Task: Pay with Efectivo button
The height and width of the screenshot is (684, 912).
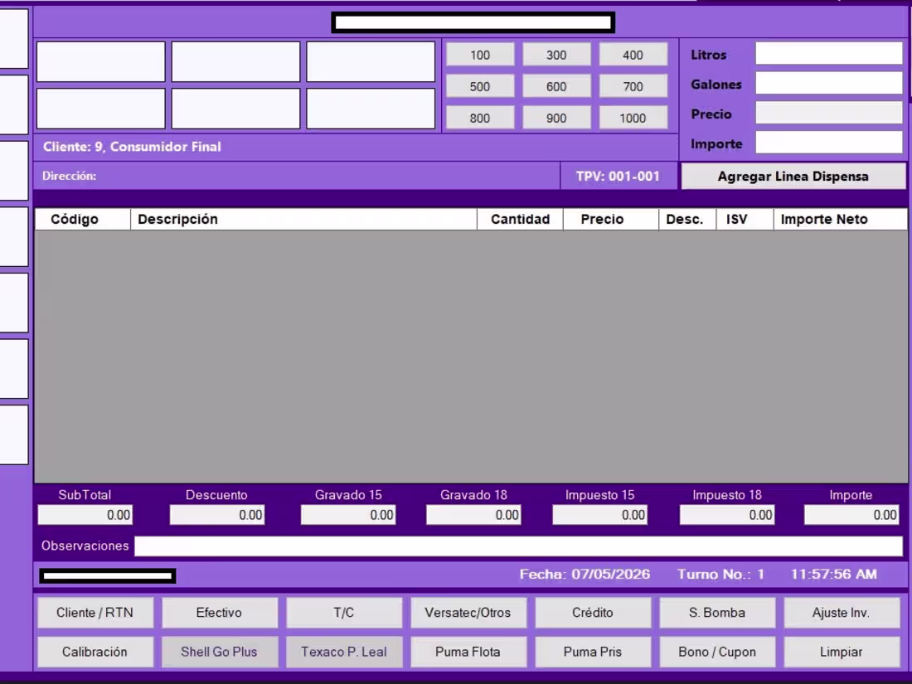Action: pos(219,613)
